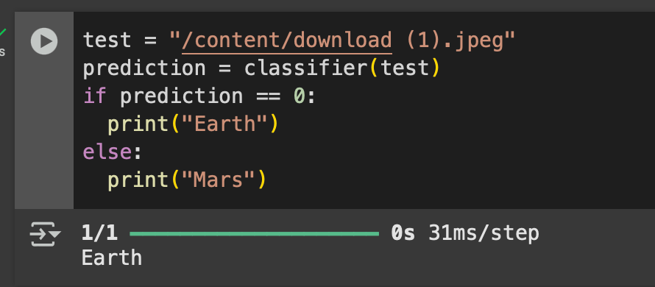Select the print("Mars") statement
Screen dimensions: 655x287
point(187,180)
